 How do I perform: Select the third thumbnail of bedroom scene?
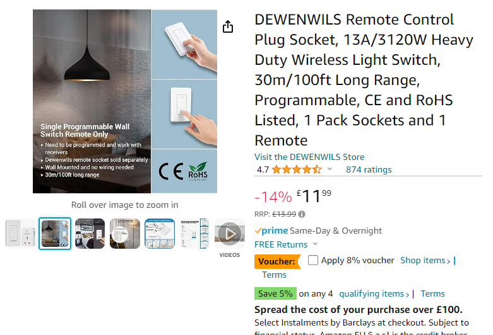click(x=90, y=234)
